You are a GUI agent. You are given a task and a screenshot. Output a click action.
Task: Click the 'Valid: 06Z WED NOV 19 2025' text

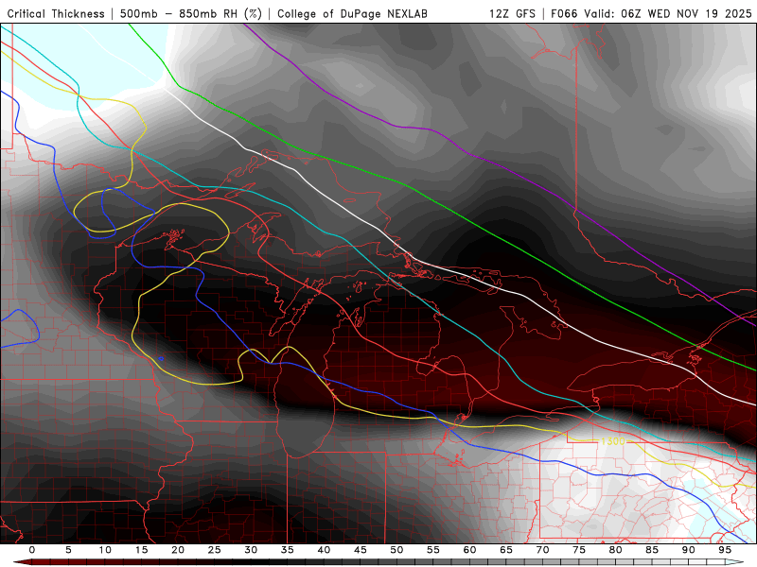pyautogui.click(x=668, y=14)
